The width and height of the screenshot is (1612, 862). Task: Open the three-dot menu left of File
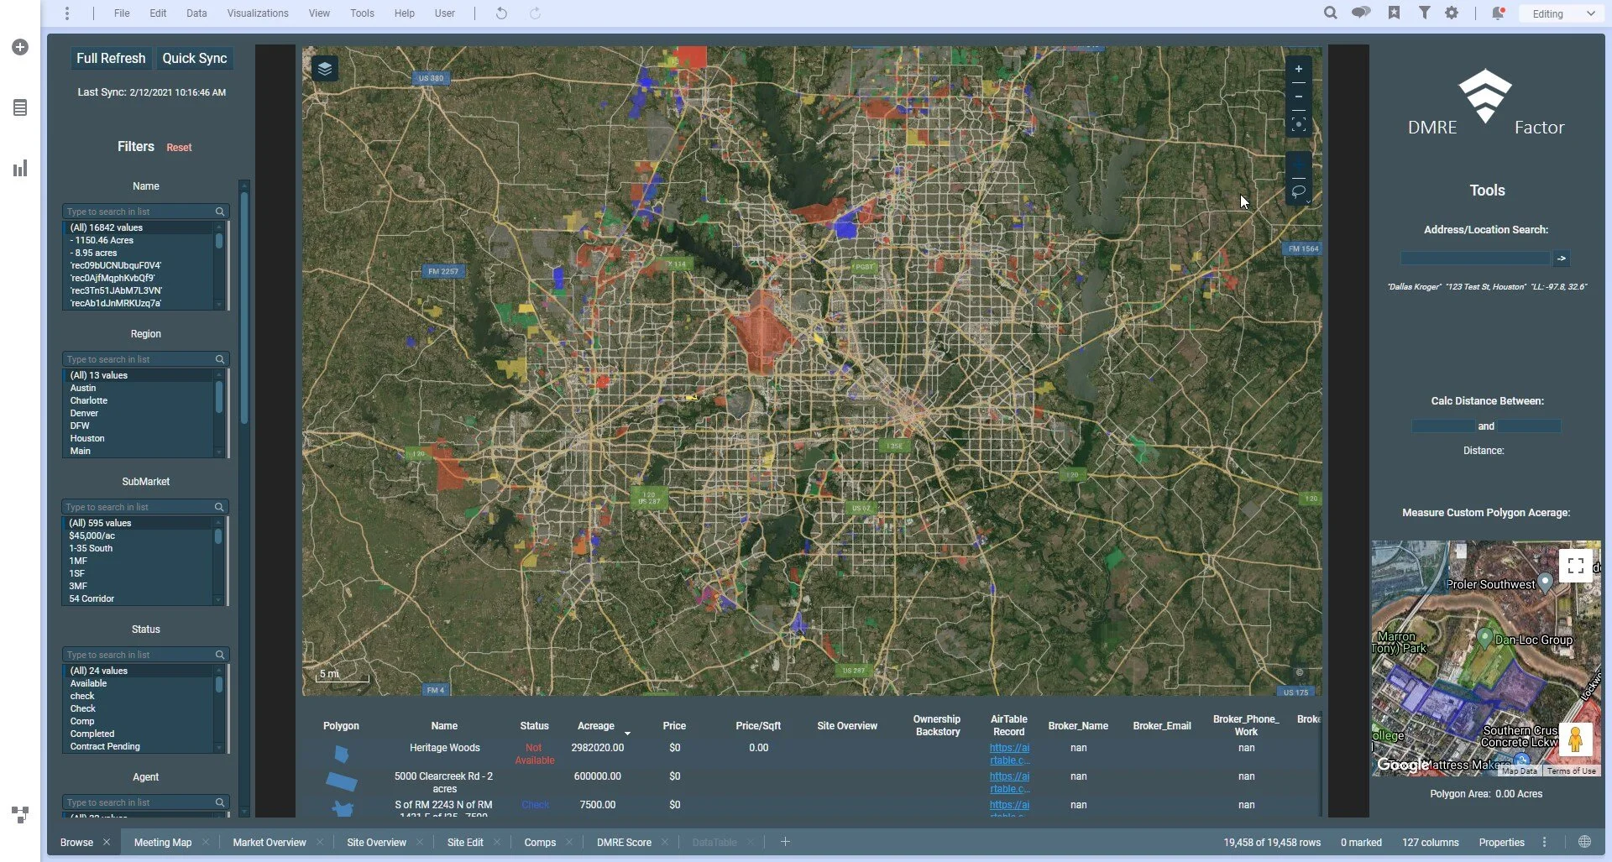pyautogui.click(x=67, y=13)
